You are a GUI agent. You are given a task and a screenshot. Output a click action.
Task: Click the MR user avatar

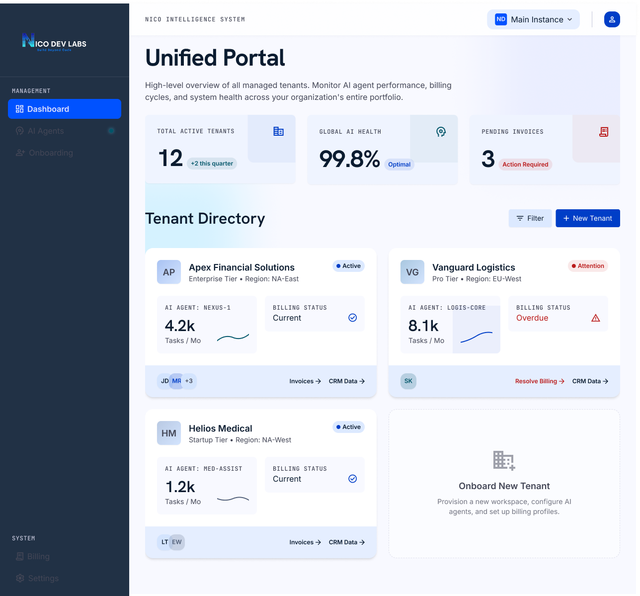tap(176, 381)
